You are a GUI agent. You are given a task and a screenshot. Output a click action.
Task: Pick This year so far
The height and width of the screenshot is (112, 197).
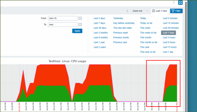click(148, 52)
